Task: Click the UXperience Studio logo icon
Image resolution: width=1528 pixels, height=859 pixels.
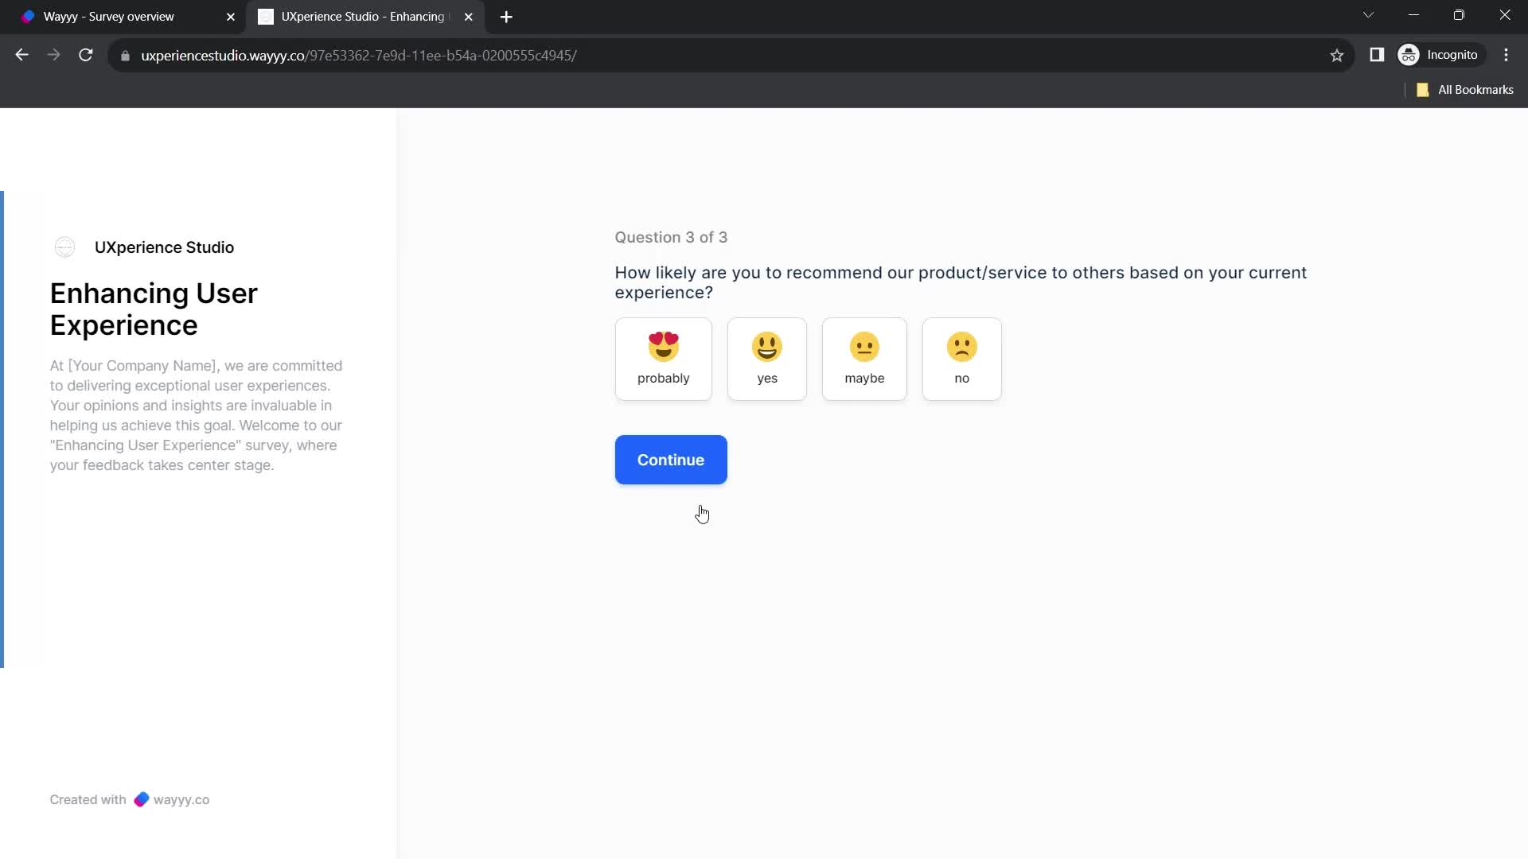Action: tap(65, 247)
